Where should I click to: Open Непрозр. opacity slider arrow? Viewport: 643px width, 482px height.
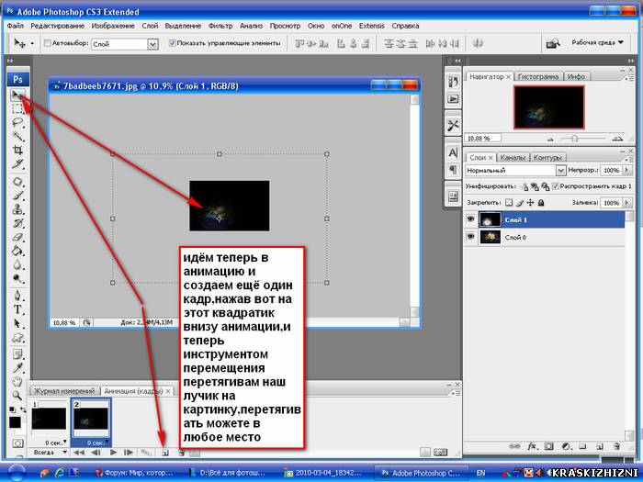pyautogui.click(x=626, y=170)
